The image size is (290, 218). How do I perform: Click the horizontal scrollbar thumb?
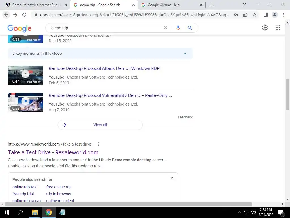pos(129,204)
